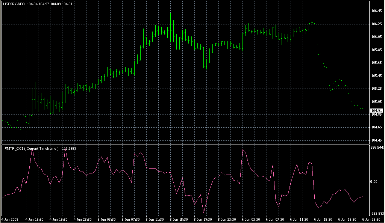Click the 105.45 price scale label
This screenshot has width=385, height=223.
pyautogui.click(x=377, y=76)
